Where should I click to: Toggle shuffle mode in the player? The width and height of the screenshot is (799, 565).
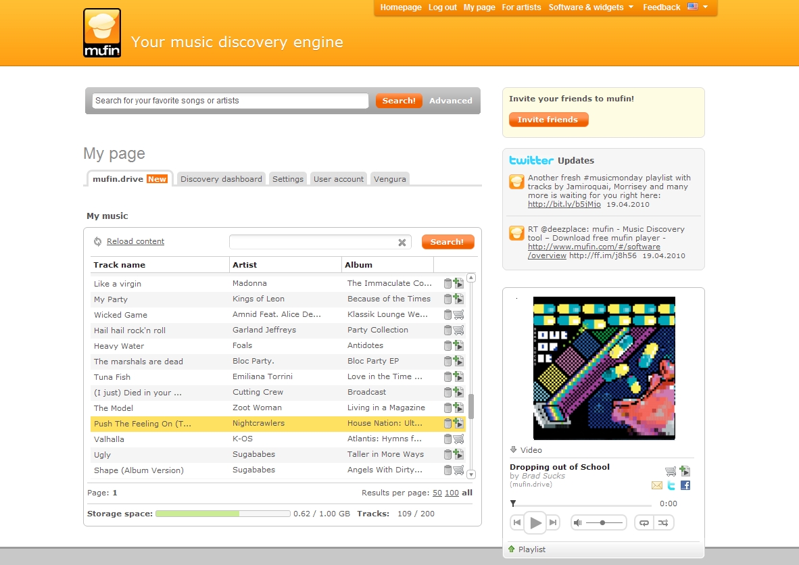click(x=663, y=522)
